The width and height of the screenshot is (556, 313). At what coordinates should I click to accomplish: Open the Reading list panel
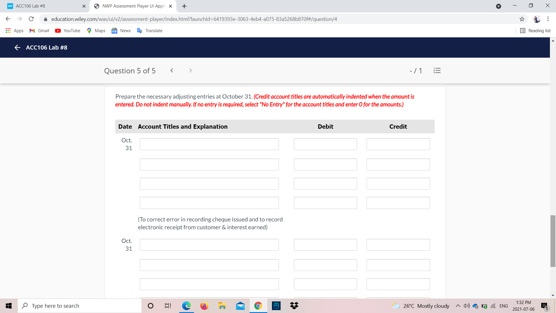[535, 30]
